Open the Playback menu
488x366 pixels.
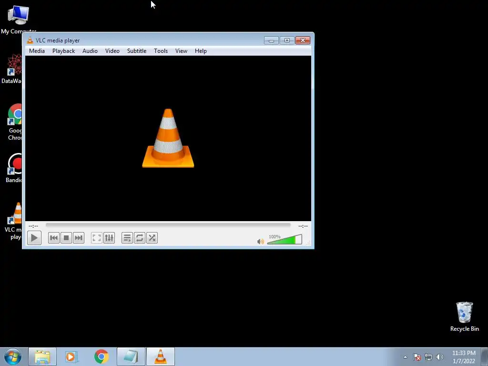(x=63, y=51)
